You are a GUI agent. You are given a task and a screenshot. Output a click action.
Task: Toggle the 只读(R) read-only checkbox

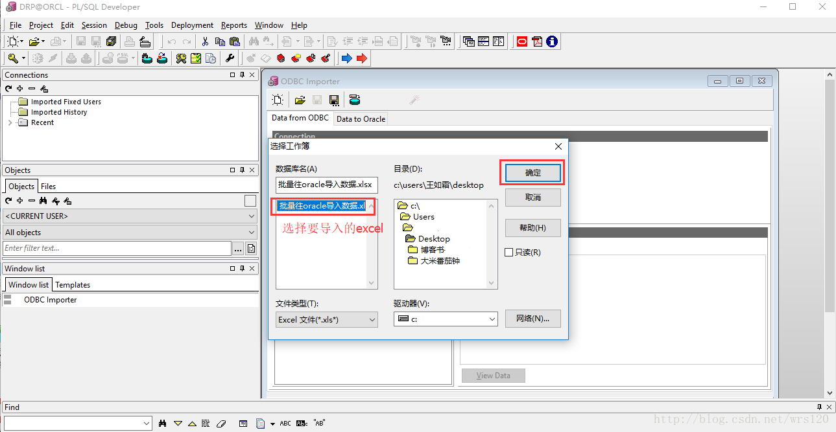[508, 252]
